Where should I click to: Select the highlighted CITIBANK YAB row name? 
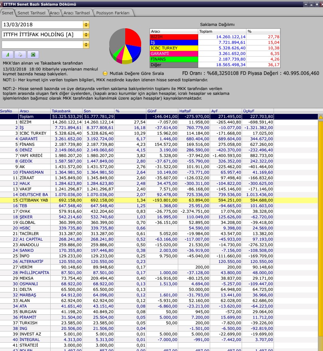click(x=33, y=200)
